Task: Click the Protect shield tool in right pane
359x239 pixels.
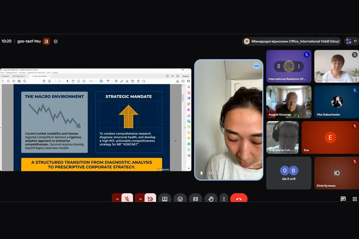Action: point(189,150)
